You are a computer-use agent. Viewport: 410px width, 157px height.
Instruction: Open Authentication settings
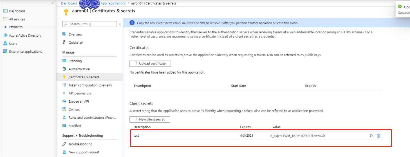79,69
